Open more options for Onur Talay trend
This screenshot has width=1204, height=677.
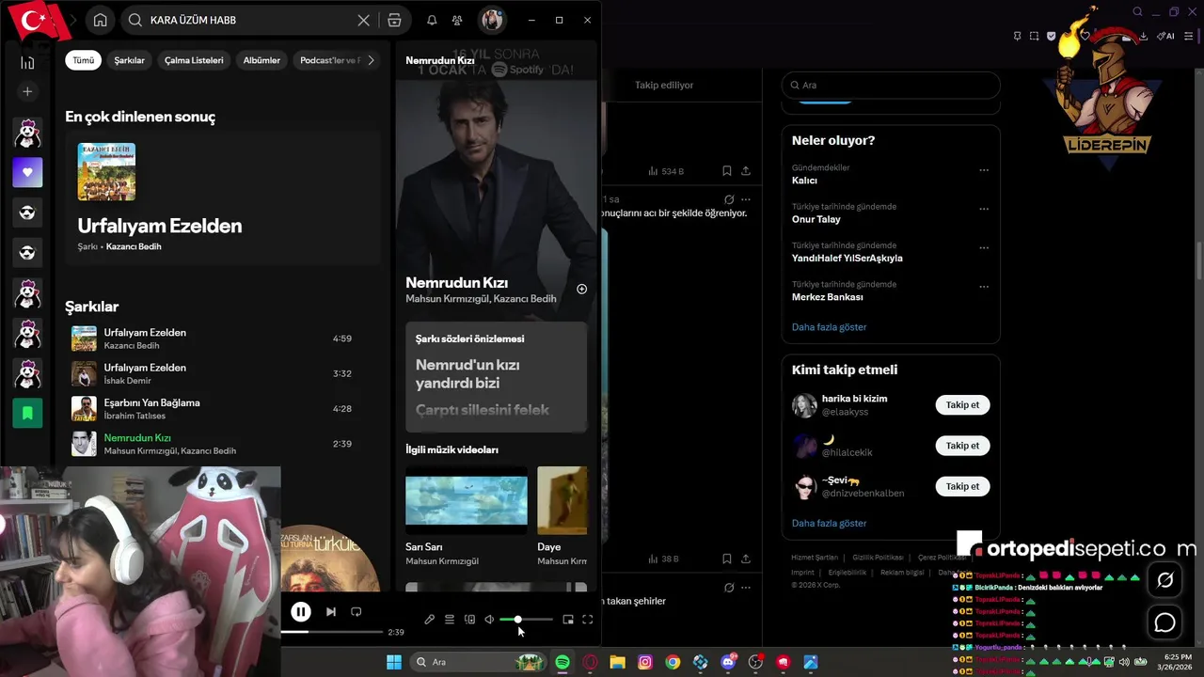pyautogui.click(x=984, y=209)
